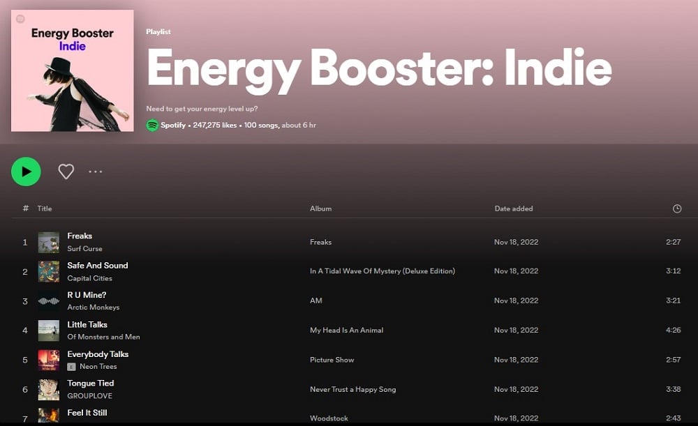The height and width of the screenshot is (426, 698).
Task: Select the R U Mine? song title
Action: coord(87,295)
